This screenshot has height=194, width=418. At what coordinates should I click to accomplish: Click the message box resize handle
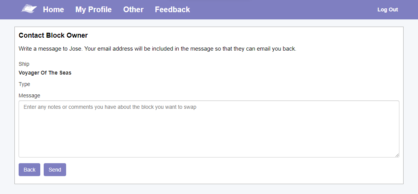click(397, 155)
